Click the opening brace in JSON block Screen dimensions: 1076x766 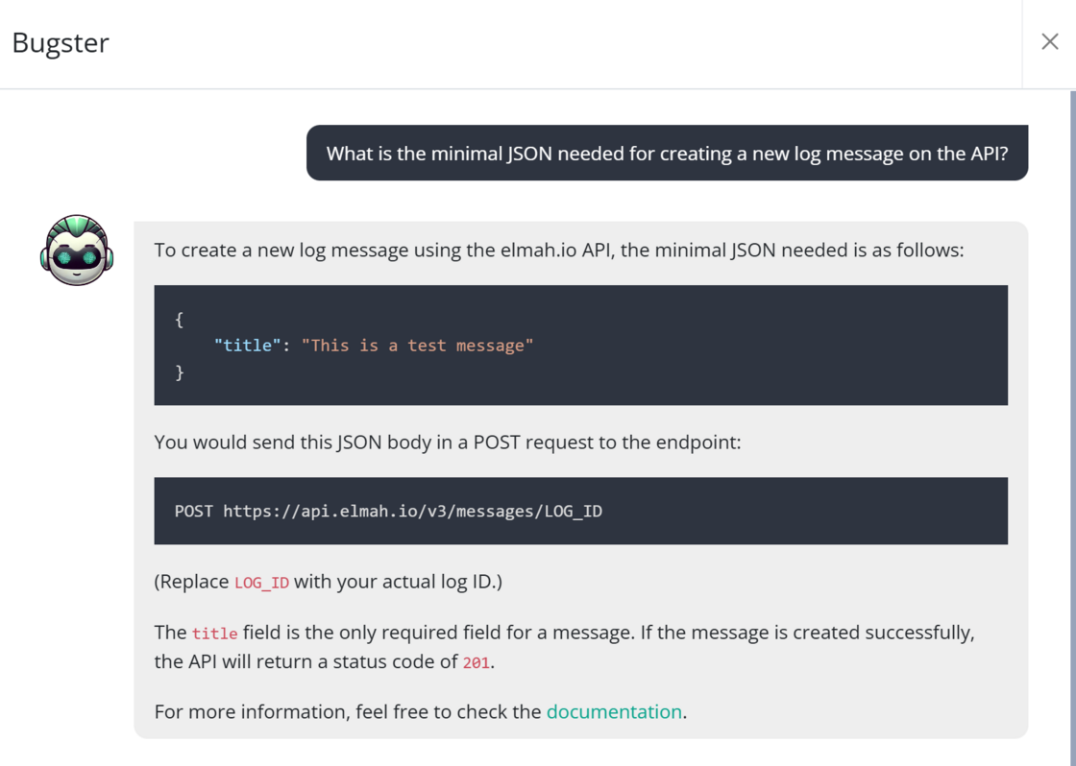(x=179, y=320)
